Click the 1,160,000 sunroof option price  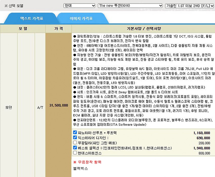[202, 133]
